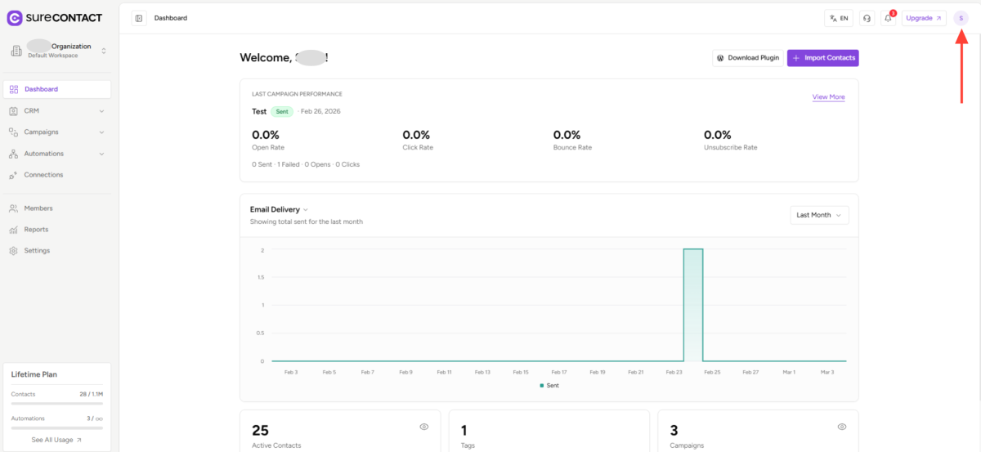The image size is (981, 452).
Task: Open Connections in the sidebar
Action: coord(43,175)
